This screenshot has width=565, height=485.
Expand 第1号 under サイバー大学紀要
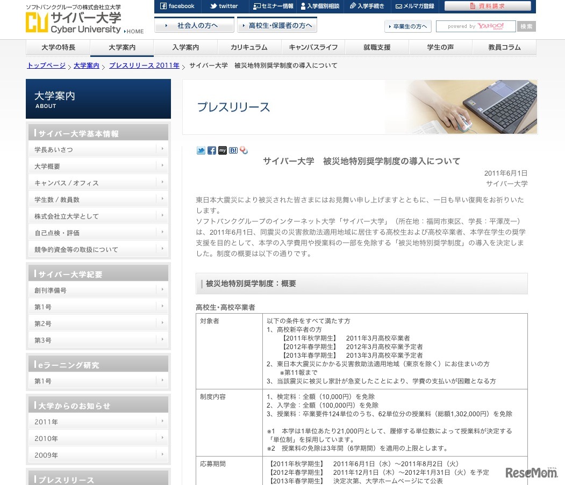(98, 306)
